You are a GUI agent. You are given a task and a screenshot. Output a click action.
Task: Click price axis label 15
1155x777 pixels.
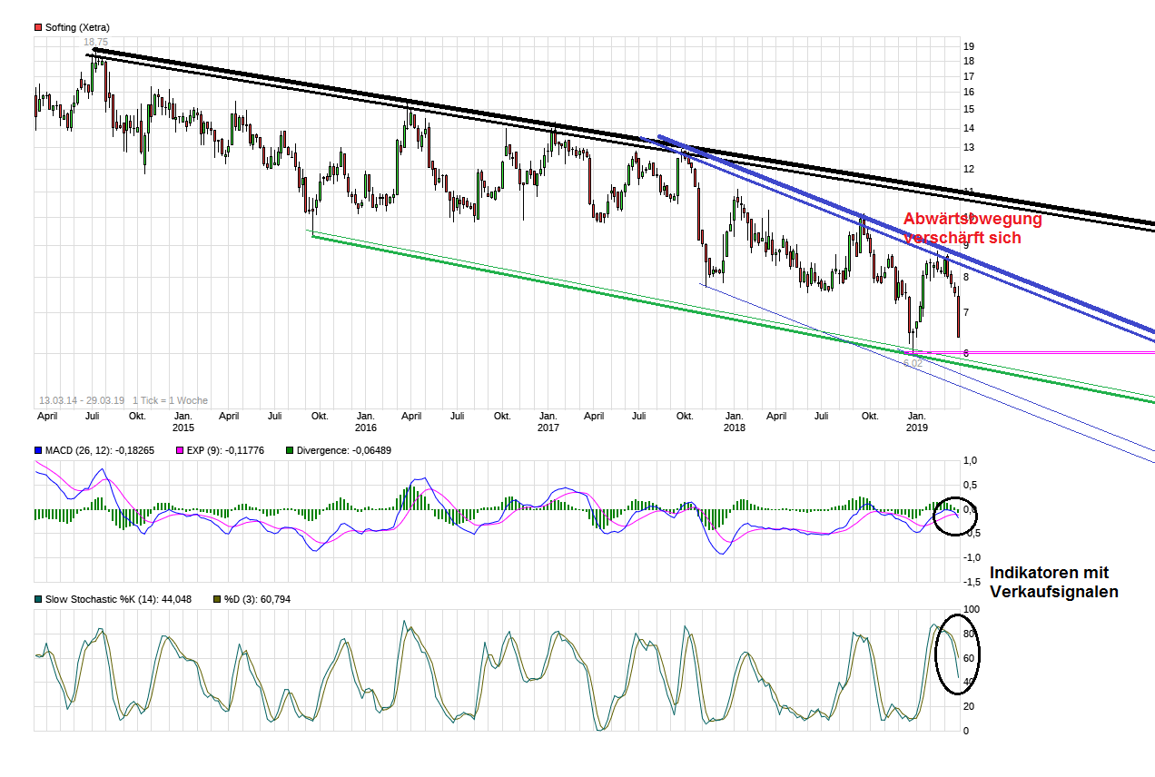(x=970, y=109)
